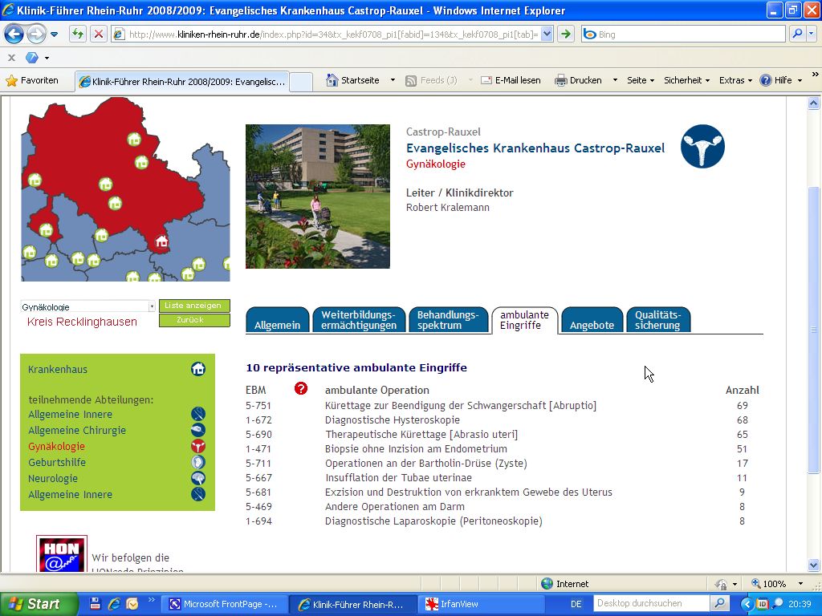Click the red Gynäkologie sidebar icon
Screen dimensions: 822x616
pyautogui.click(x=198, y=446)
